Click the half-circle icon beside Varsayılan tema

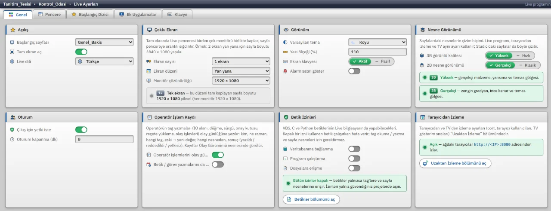coord(285,43)
